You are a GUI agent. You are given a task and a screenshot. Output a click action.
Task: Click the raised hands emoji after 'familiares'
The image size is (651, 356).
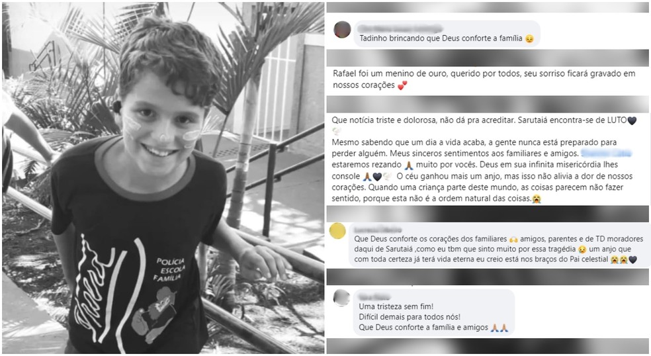pos(513,240)
